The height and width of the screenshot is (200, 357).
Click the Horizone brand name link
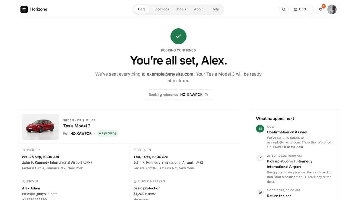[x=39, y=9]
